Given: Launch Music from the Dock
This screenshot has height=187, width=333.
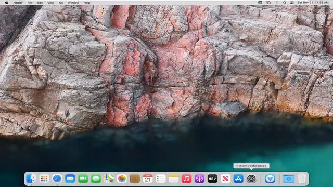Looking at the screenshot, I should [x=187, y=179].
